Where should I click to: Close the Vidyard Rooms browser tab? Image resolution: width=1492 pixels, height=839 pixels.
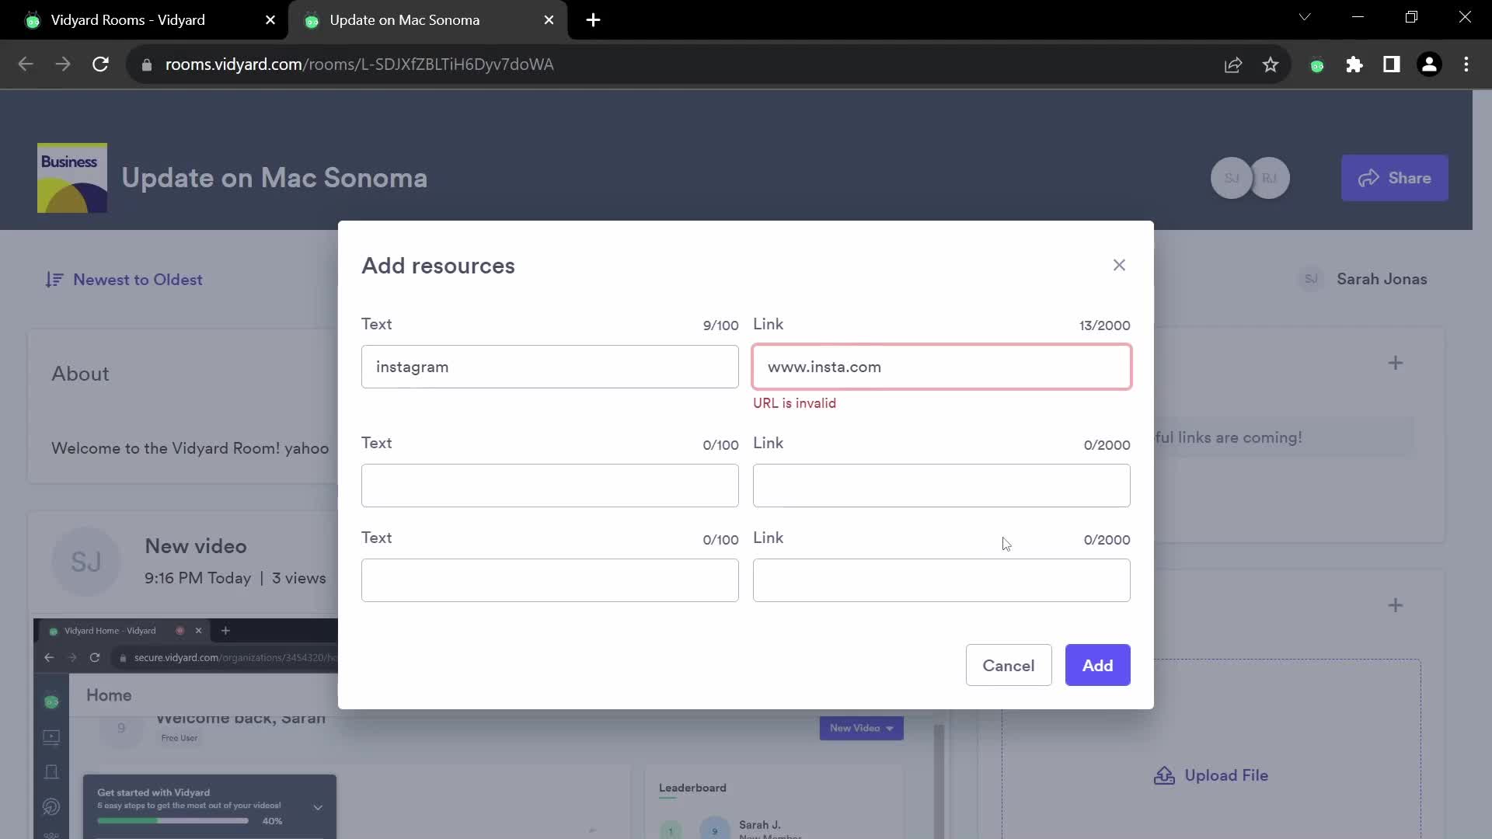point(270,20)
